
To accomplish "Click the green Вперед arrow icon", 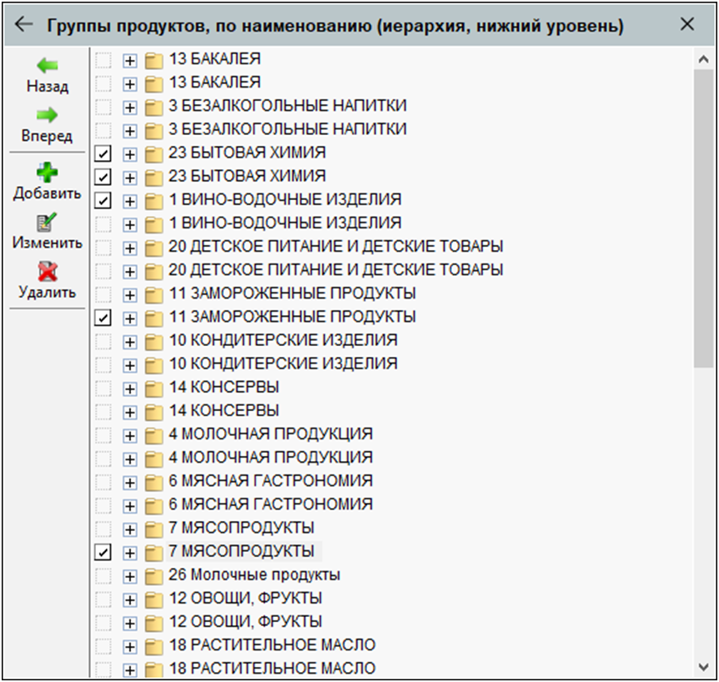I will (47, 115).
